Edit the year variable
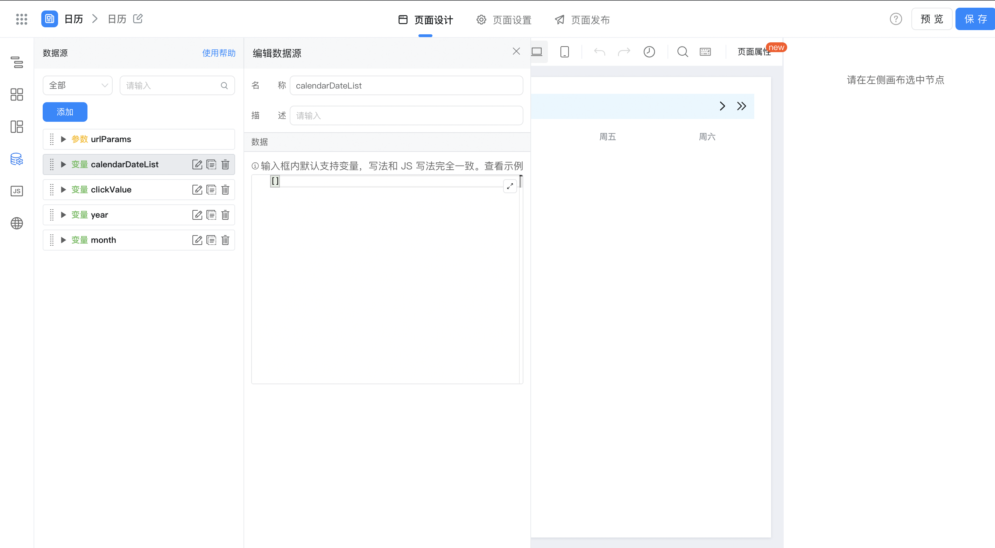The image size is (995, 548). pyautogui.click(x=197, y=215)
